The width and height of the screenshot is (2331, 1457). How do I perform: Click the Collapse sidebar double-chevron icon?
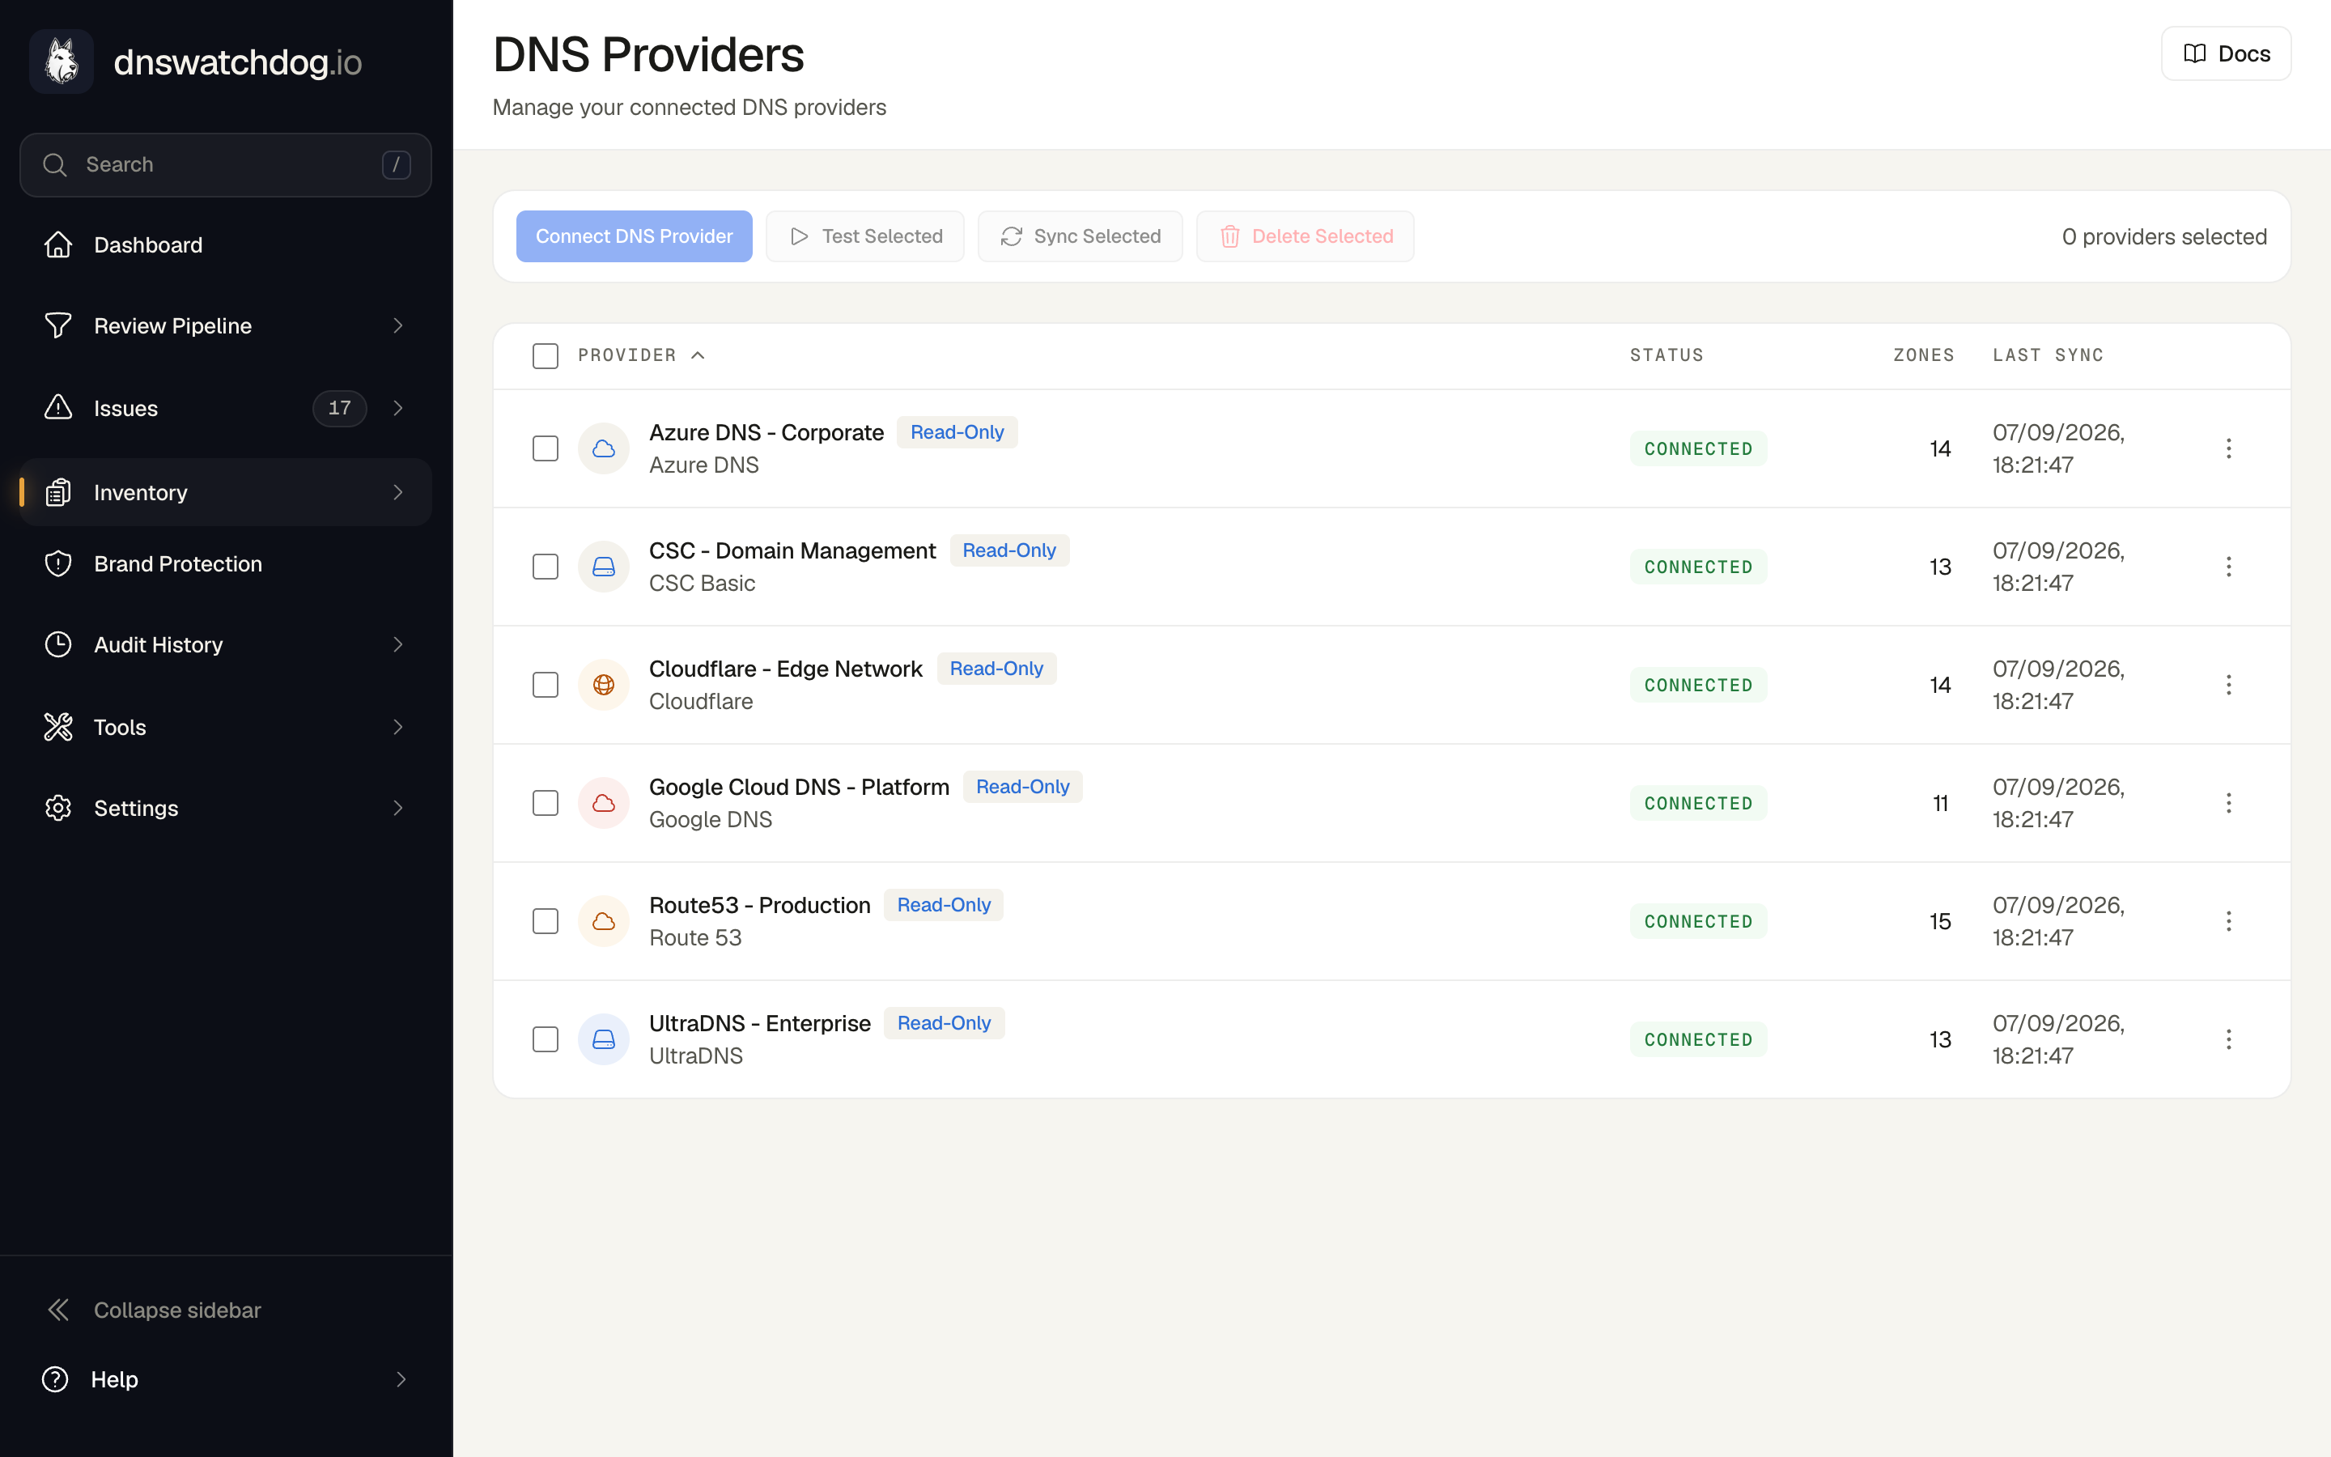pos(57,1310)
